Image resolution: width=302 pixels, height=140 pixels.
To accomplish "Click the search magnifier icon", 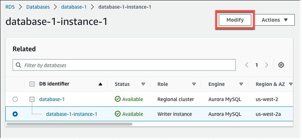I will [x=18, y=65].
